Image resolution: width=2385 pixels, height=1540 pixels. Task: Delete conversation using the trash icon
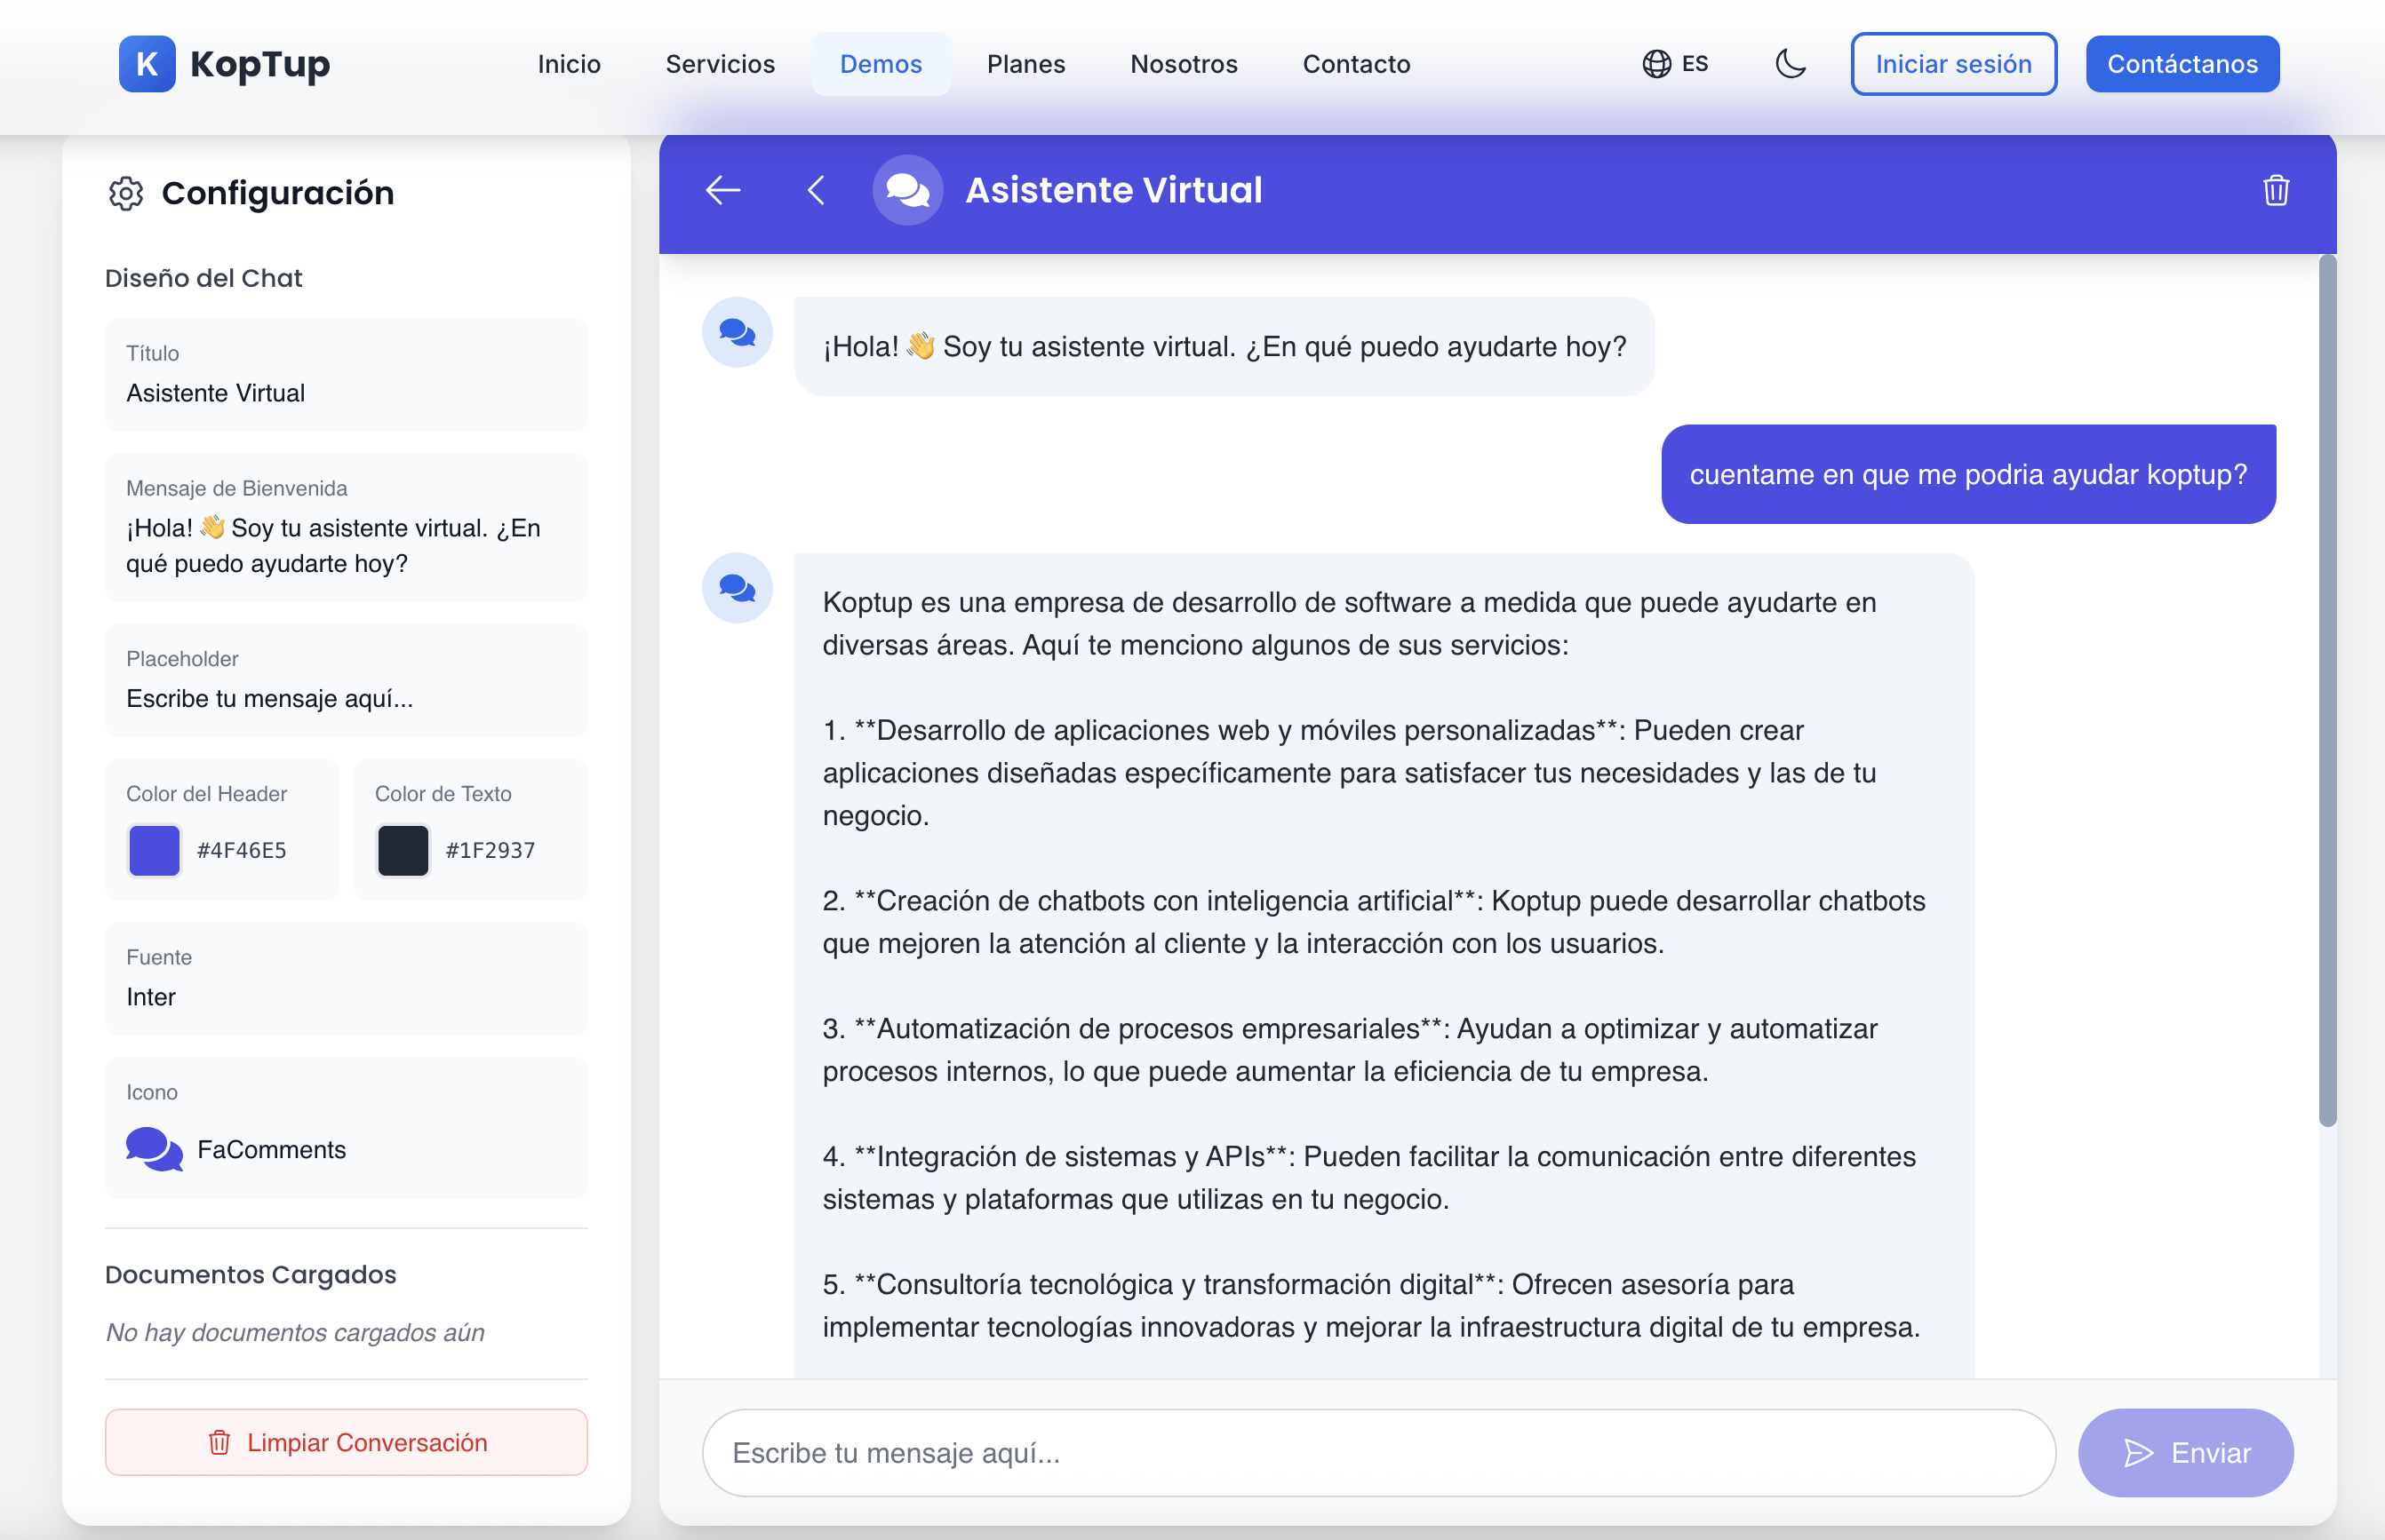pyautogui.click(x=2275, y=191)
